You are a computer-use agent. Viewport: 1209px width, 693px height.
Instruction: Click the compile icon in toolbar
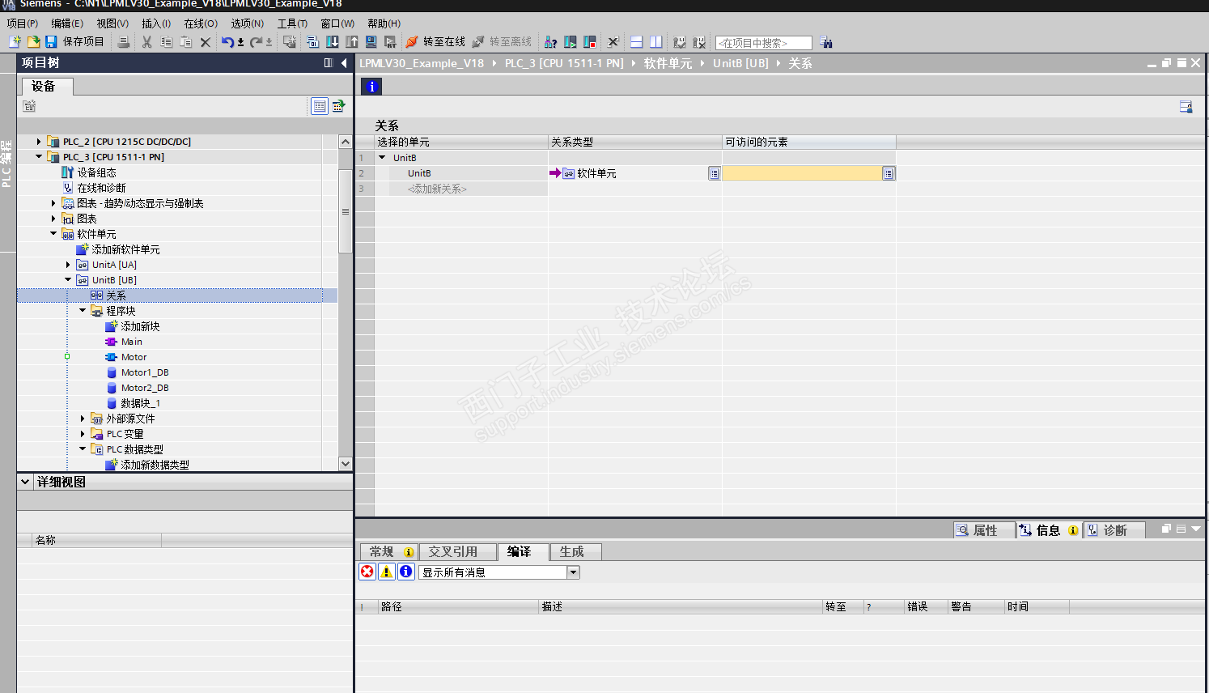coord(313,42)
